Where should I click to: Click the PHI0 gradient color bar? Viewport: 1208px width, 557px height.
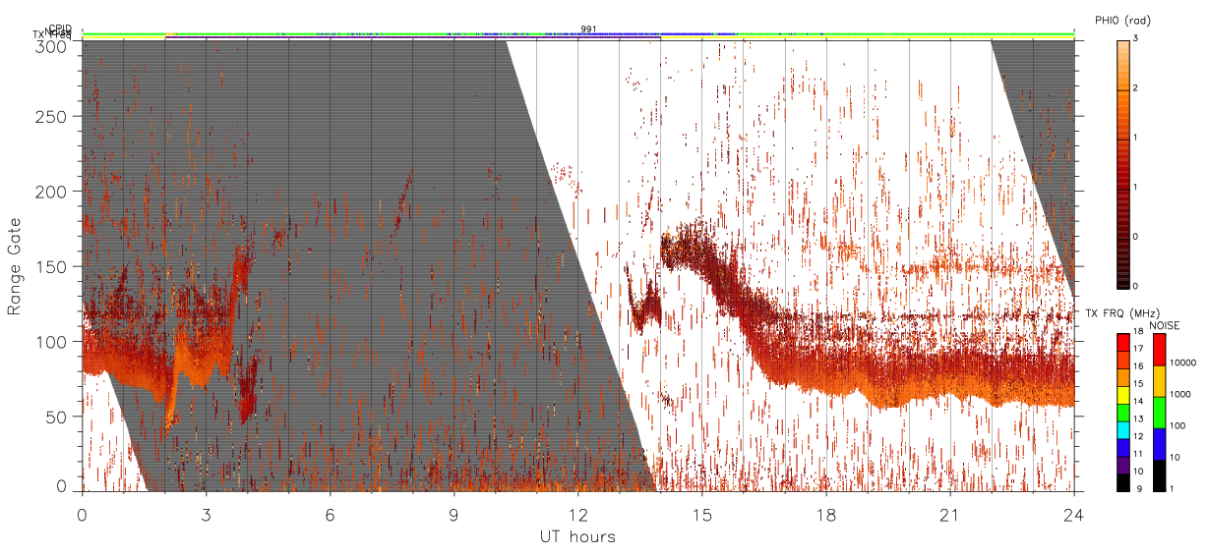tap(1122, 163)
